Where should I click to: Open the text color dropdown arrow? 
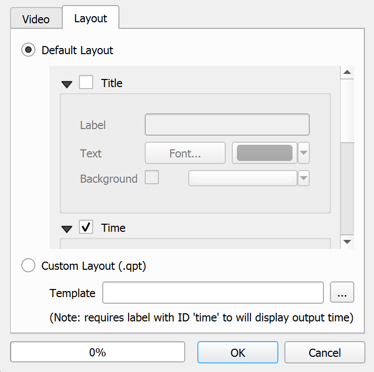coord(304,153)
